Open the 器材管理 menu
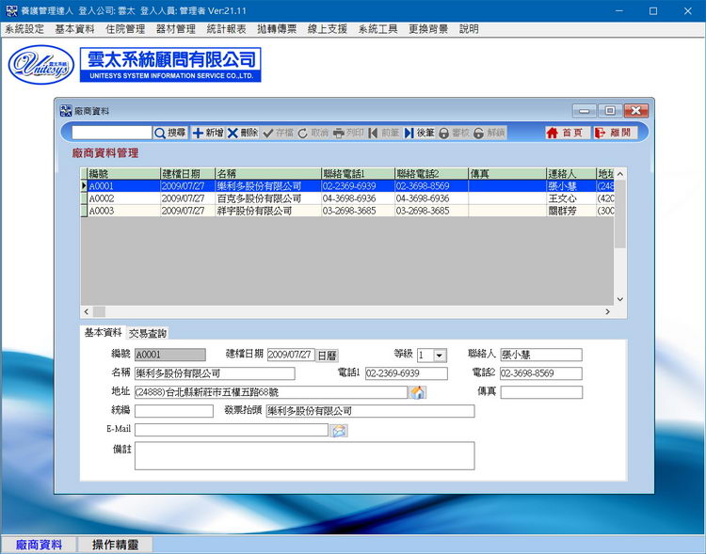 pyautogui.click(x=176, y=29)
